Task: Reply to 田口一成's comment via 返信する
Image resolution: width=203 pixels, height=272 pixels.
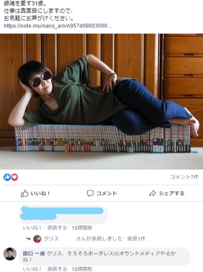Action: click(57, 269)
